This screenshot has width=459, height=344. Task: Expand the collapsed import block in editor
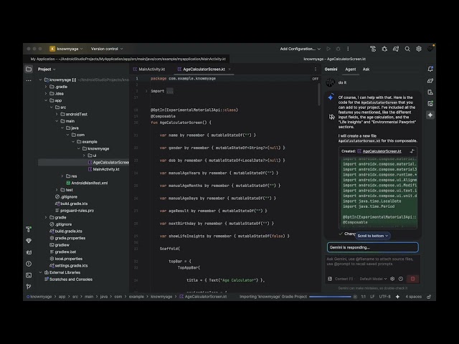tap(146, 91)
